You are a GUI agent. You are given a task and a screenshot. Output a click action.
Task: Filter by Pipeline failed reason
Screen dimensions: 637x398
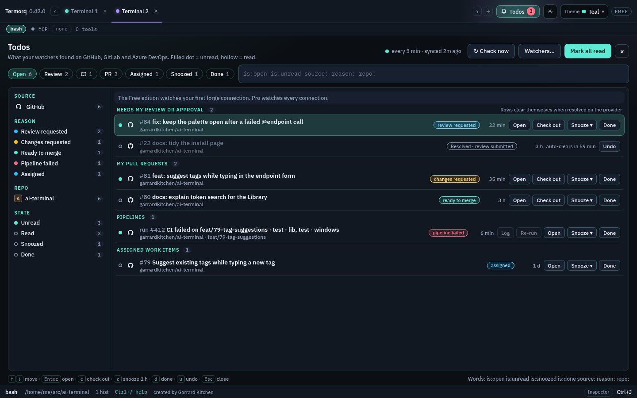pyautogui.click(x=58, y=163)
